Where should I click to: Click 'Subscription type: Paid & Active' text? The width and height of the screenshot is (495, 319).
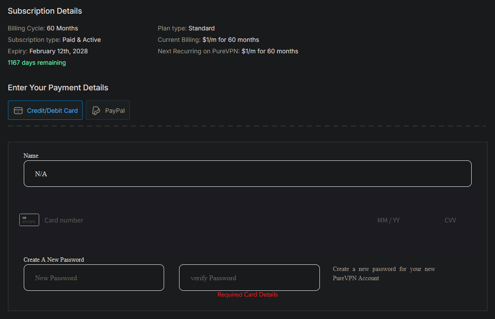coord(54,40)
